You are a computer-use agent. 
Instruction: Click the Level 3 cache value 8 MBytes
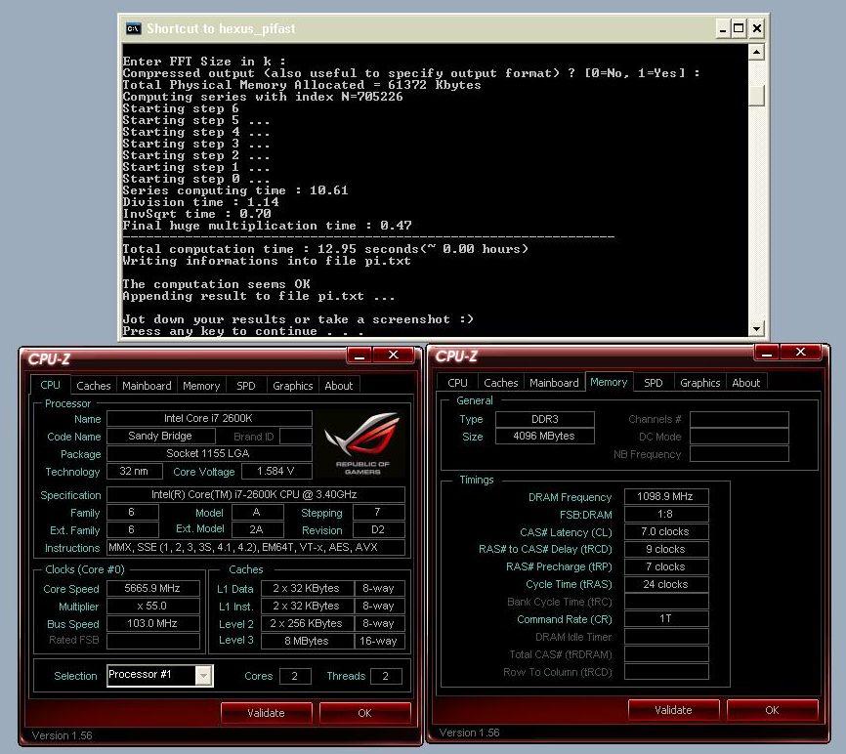(x=307, y=641)
